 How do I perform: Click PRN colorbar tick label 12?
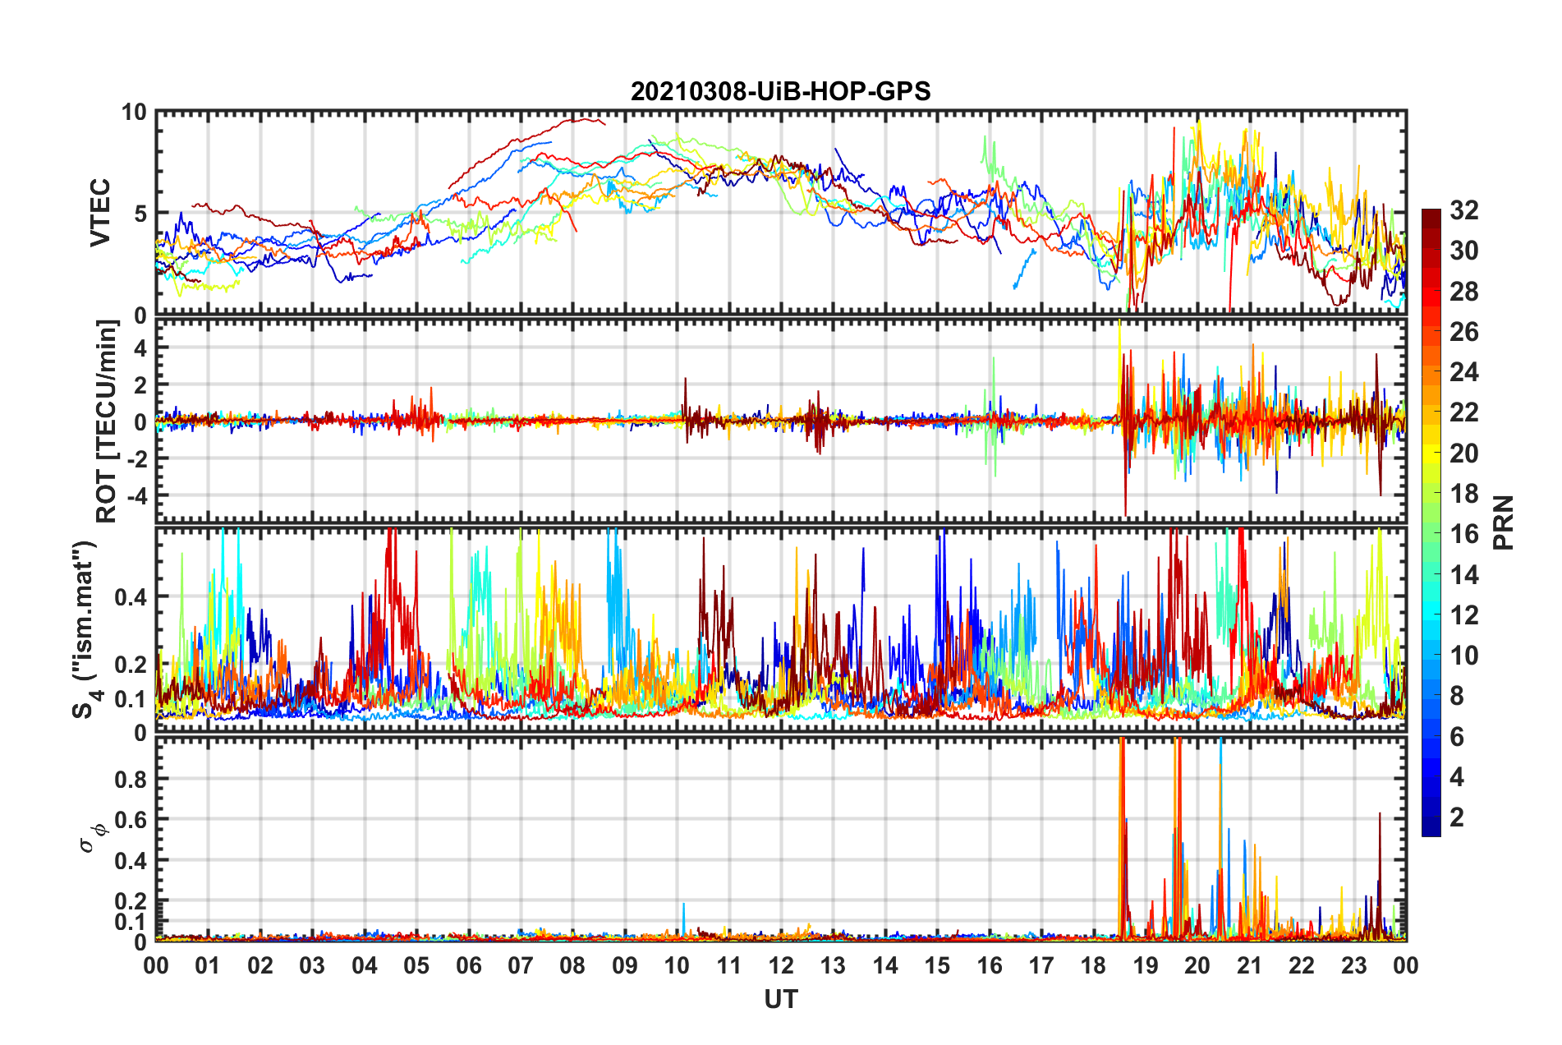pyautogui.click(x=1463, y=615)
